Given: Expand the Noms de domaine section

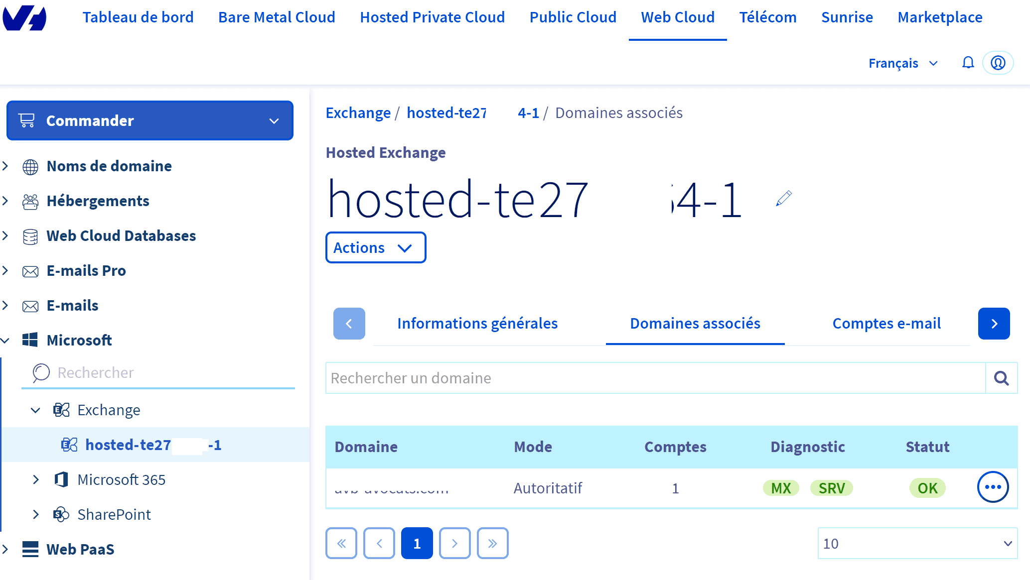Looking at the screenshot, I should 5,166.
